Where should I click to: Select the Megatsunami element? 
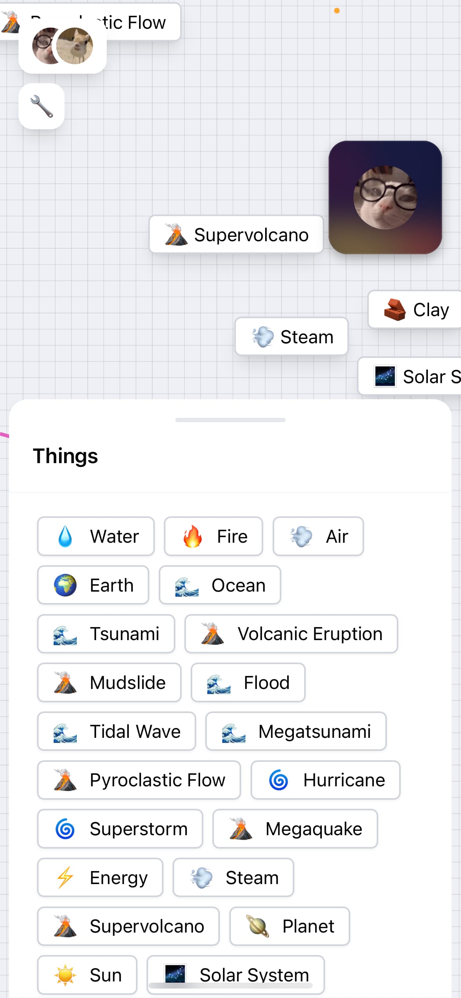tap(296, 731)
